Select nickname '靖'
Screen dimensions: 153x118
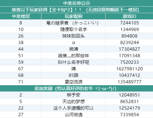(74, 69)
